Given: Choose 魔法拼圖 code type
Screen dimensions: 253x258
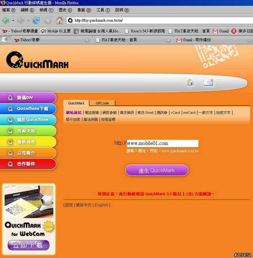Looking at the screenshot, I should 91,119.
